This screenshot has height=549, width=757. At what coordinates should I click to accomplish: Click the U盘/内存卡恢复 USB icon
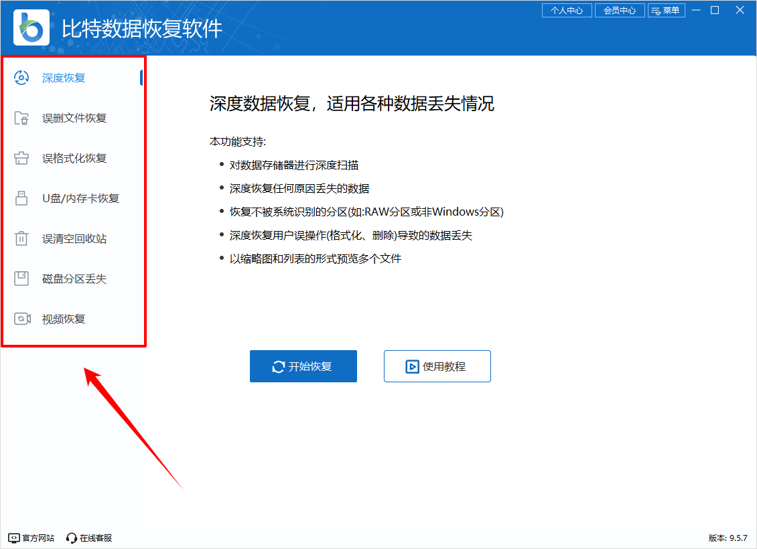click(21, 198)
